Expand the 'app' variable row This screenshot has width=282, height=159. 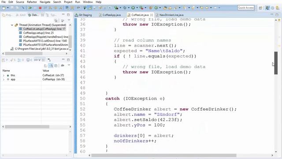coord(4,79)
